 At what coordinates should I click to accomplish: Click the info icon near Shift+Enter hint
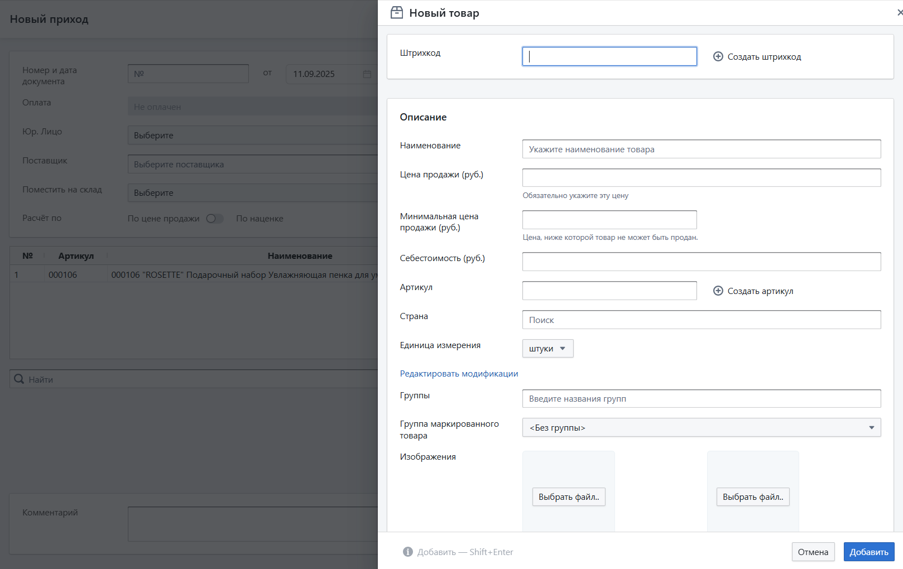point(408,552)
